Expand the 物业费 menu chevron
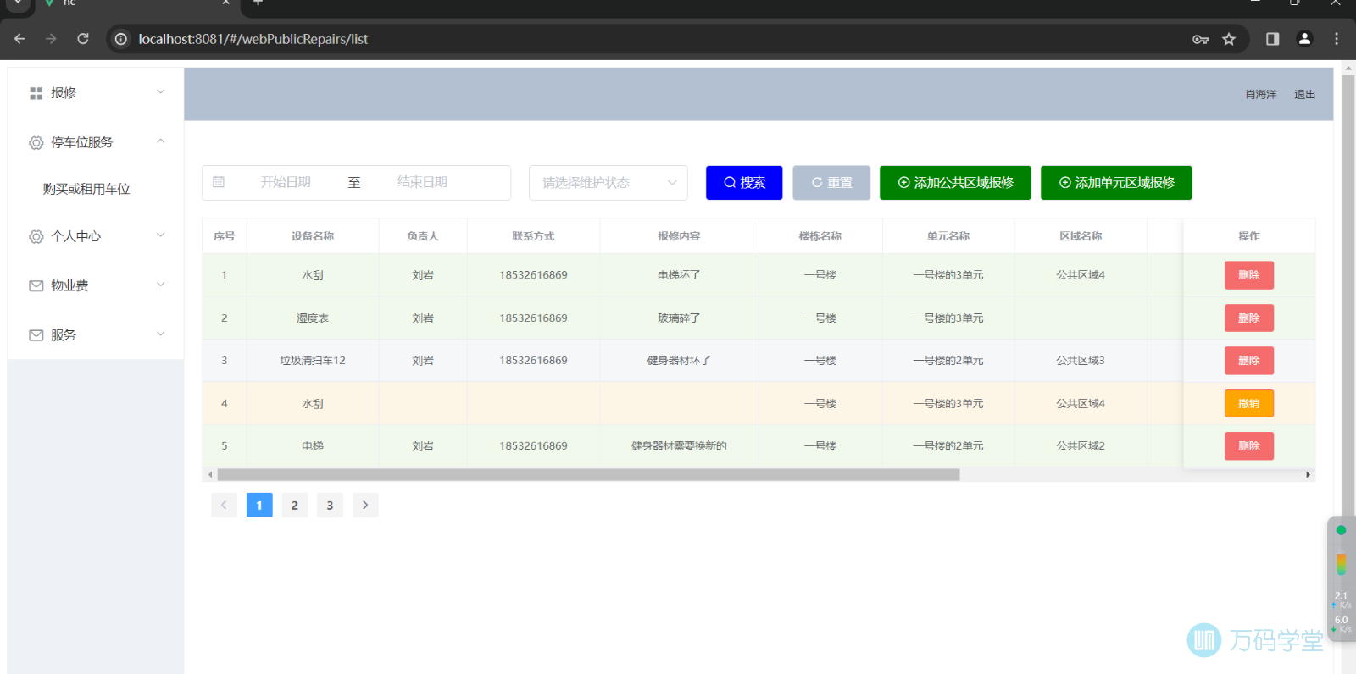 tap(161, 285)
